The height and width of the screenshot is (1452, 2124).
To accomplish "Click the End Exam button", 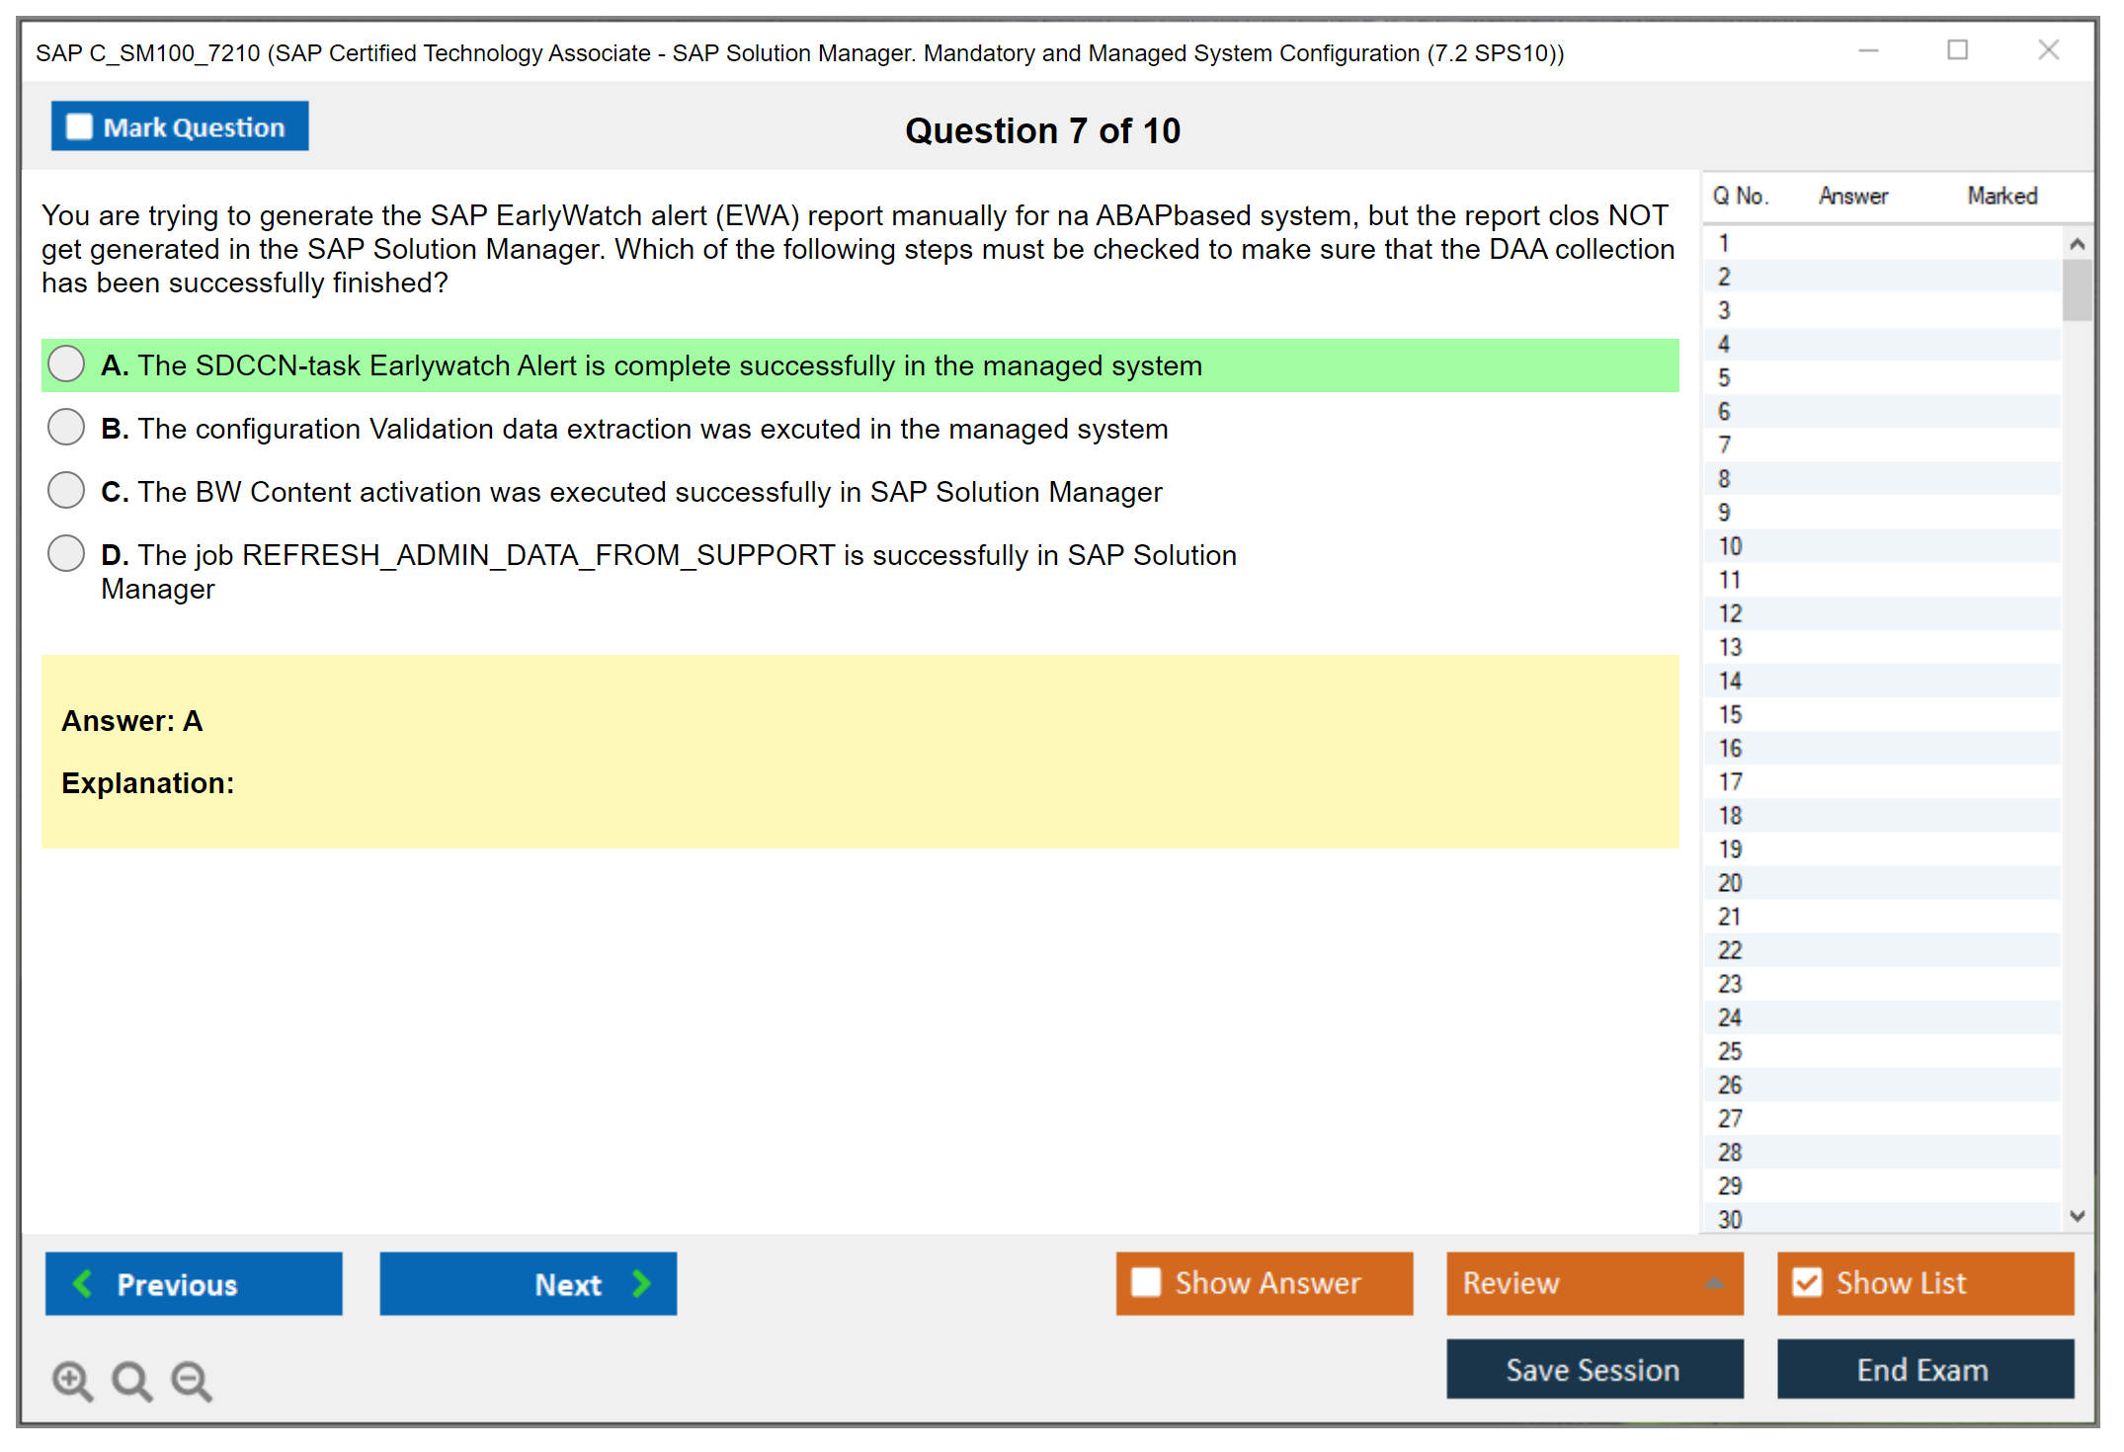I will coord(1923,1369).
